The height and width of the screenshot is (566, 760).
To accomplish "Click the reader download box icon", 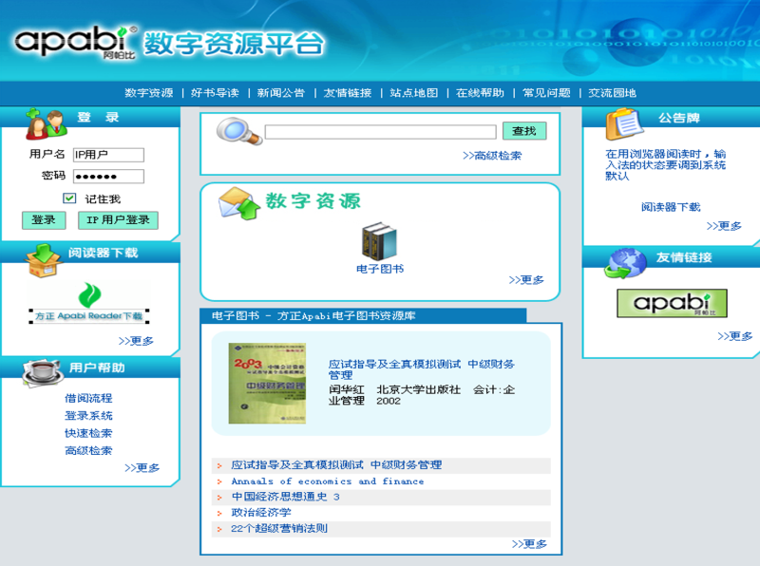I will point(44,261).
